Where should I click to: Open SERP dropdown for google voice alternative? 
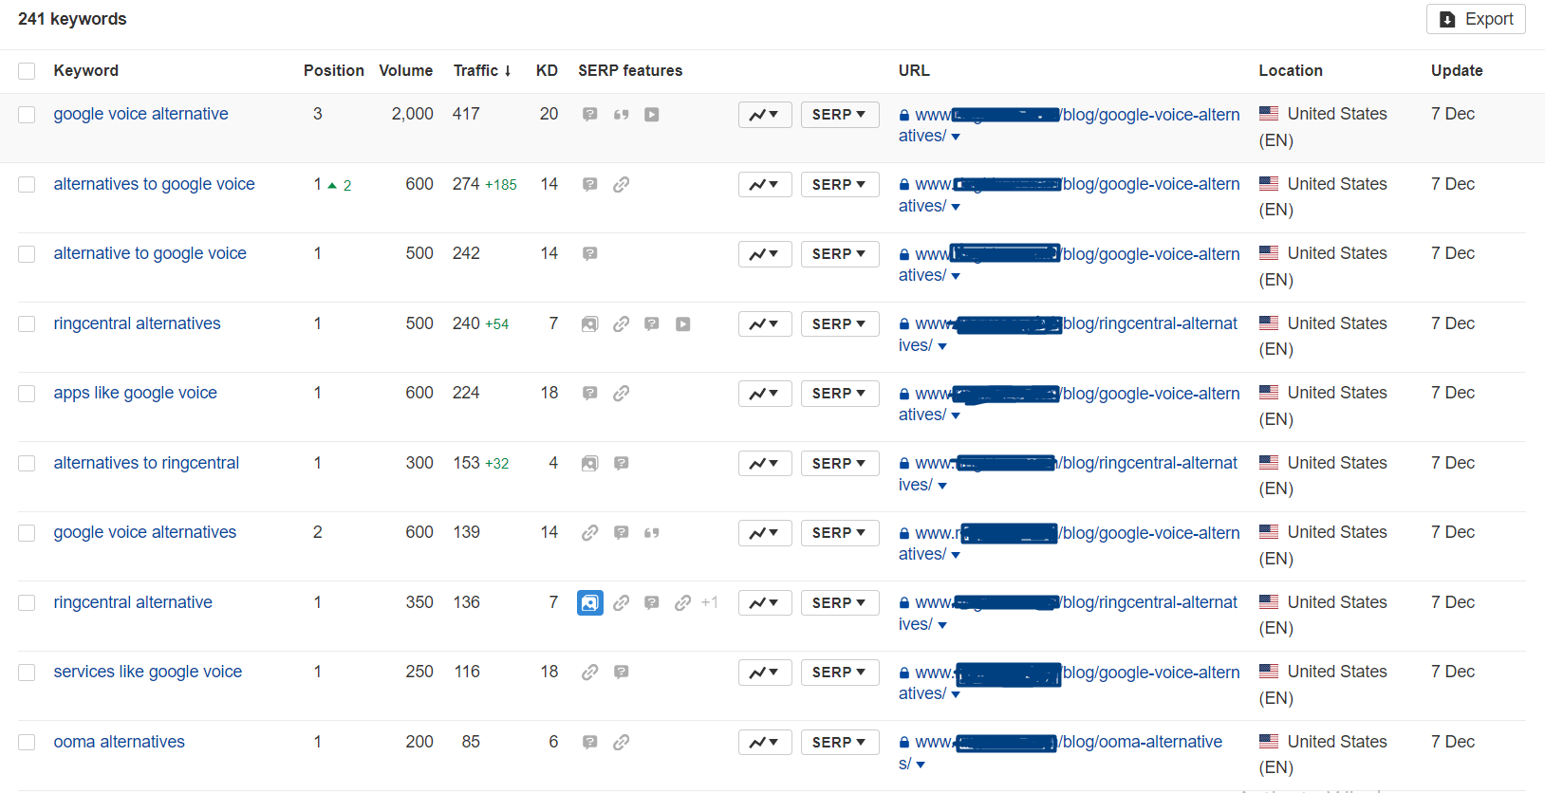(840, 115)
